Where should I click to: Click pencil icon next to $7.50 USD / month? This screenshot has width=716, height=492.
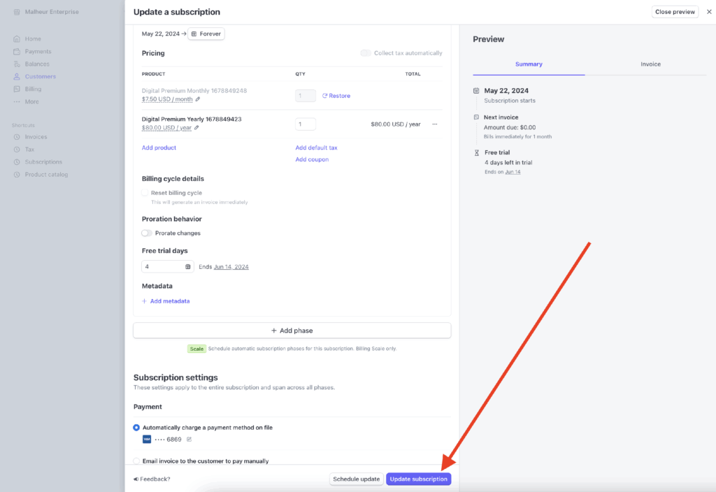198,99
